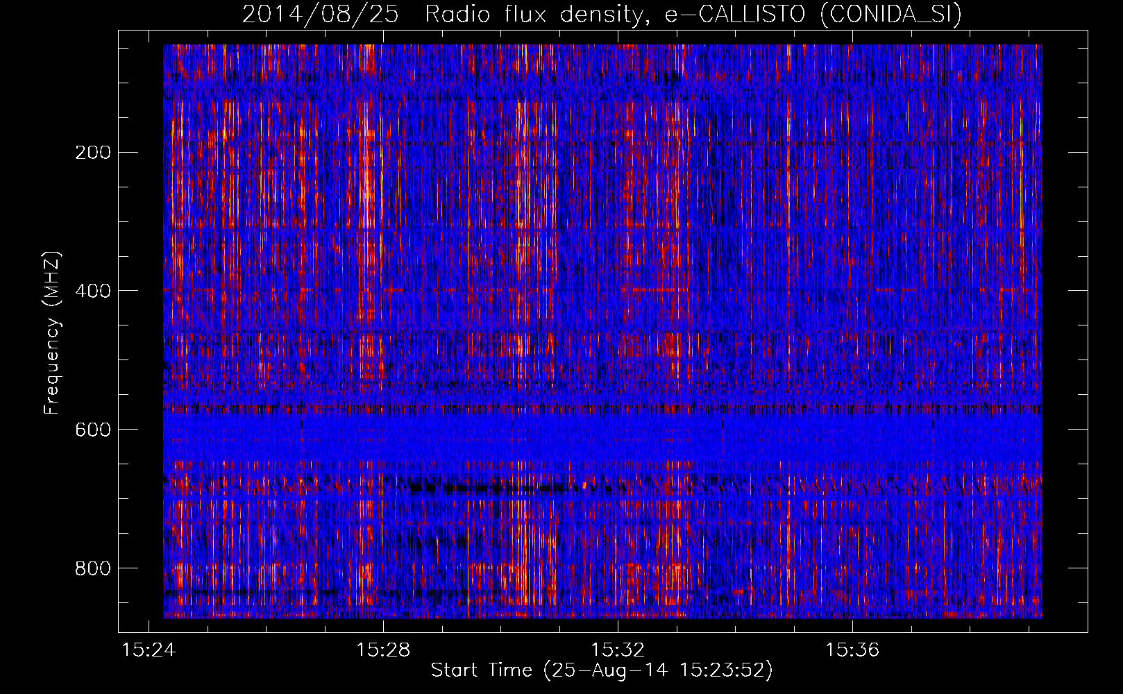The image size is (1123, 694).
Task: Click the 15:32 time tick label
Action: coord(618,650)
